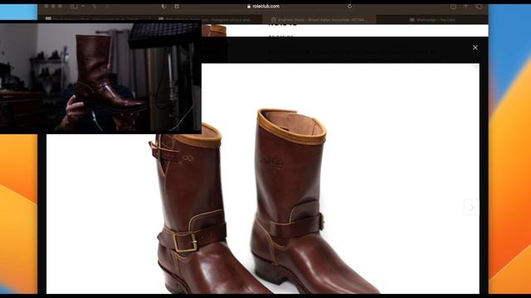This screenshot has height=298, width=531.
Task: Show the next boot image in lightbox
Action: [471, 207]
